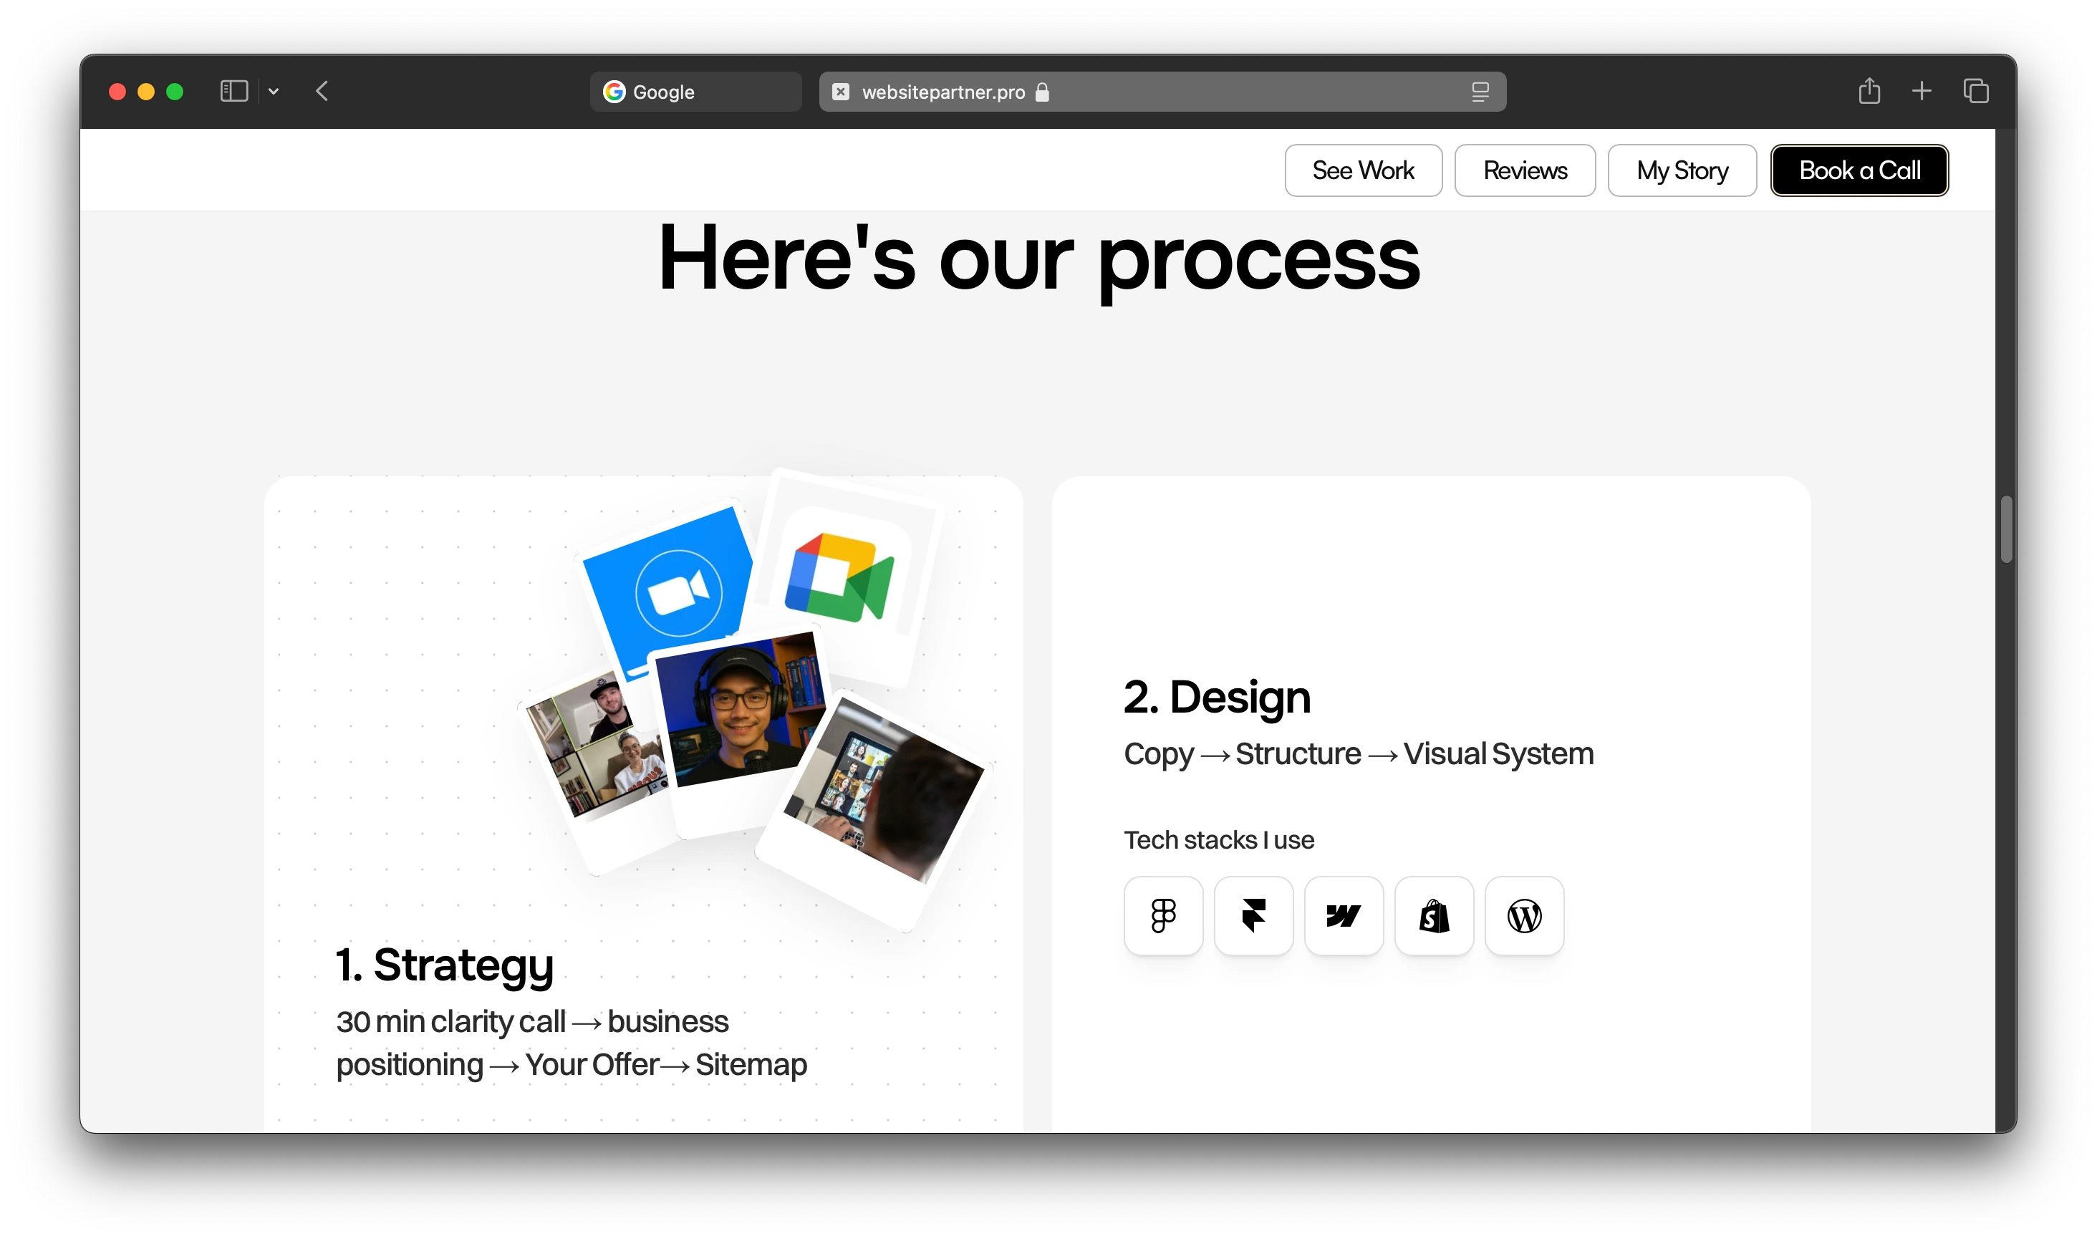Click the Safari share icon
2097x1239 pixels.
(1870, 92)
